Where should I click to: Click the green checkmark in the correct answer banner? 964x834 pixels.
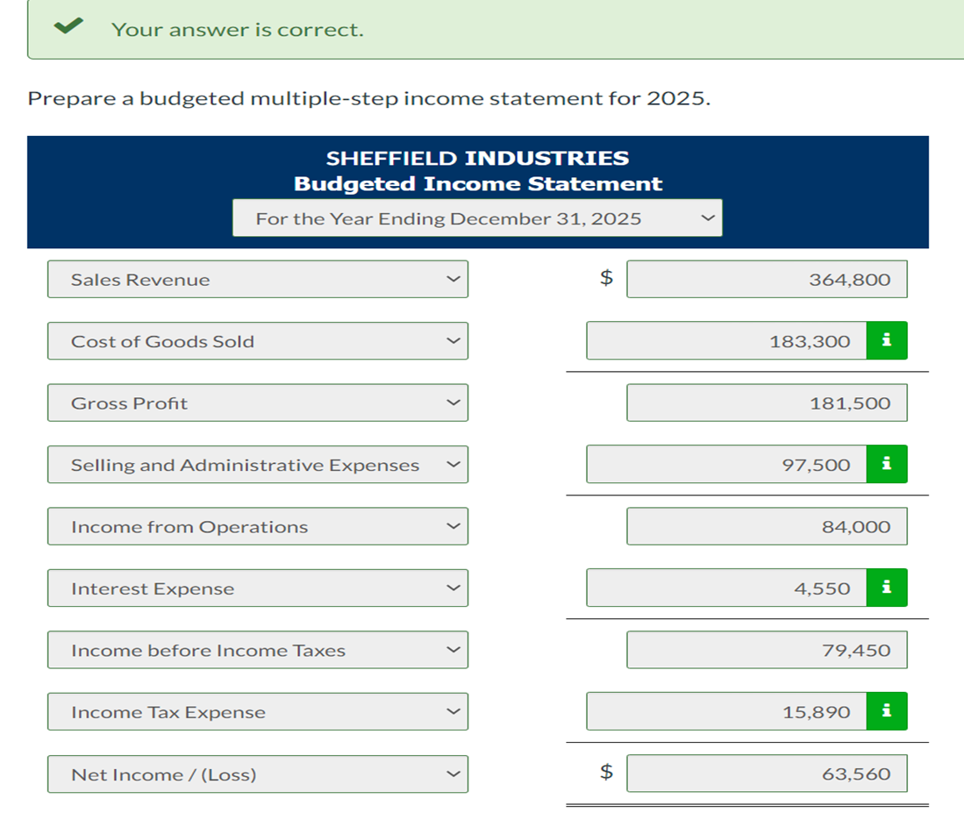click(68, 25)
